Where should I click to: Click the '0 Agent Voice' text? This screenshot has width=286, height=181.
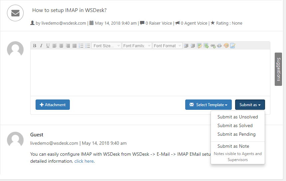click(194, 23)
